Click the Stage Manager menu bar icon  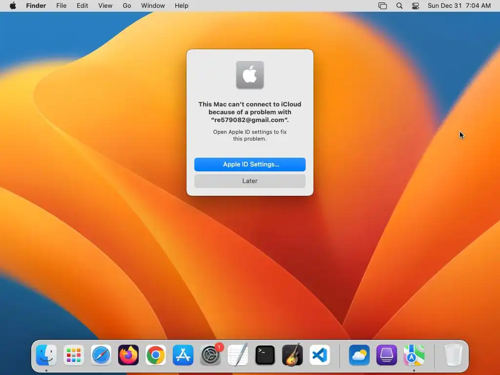tap(383, 6)
